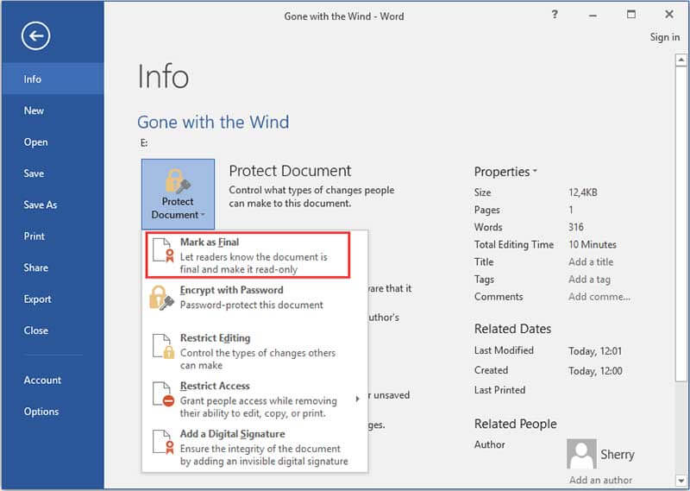Click the Encrypt with Password padlock icon

pyautogui.click(x=161, y=298)
